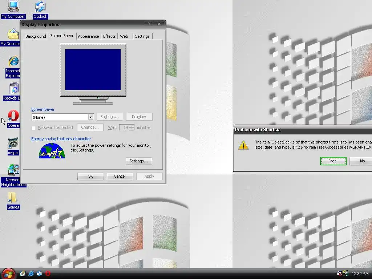Click the Wait minutes spinner control

(x=132, y=128)
